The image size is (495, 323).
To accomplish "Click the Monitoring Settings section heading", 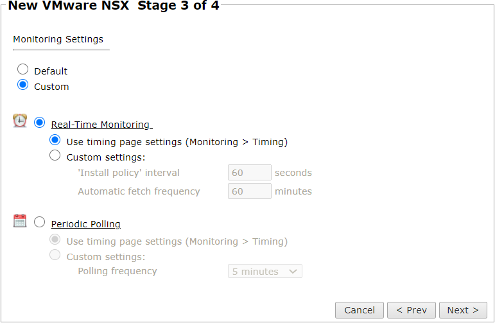I will pos(58,39).
